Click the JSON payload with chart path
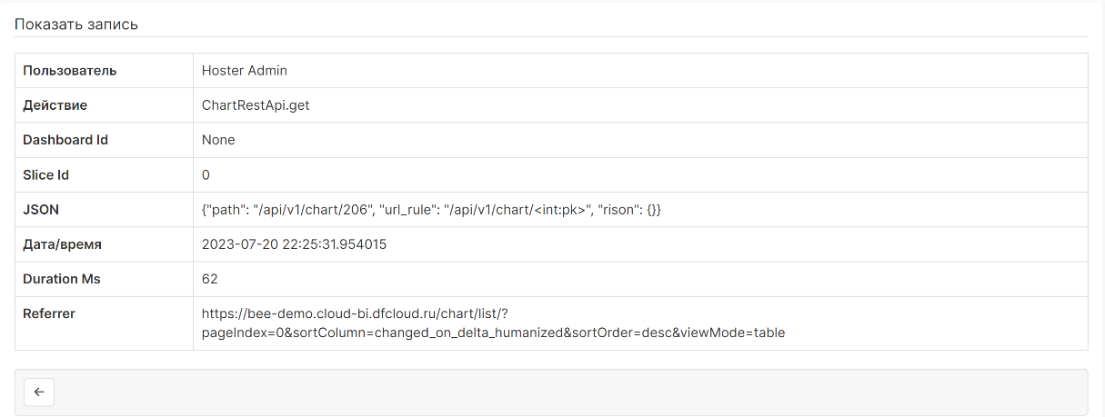This screenshot has height=417, width=1105. pos(431,210)
